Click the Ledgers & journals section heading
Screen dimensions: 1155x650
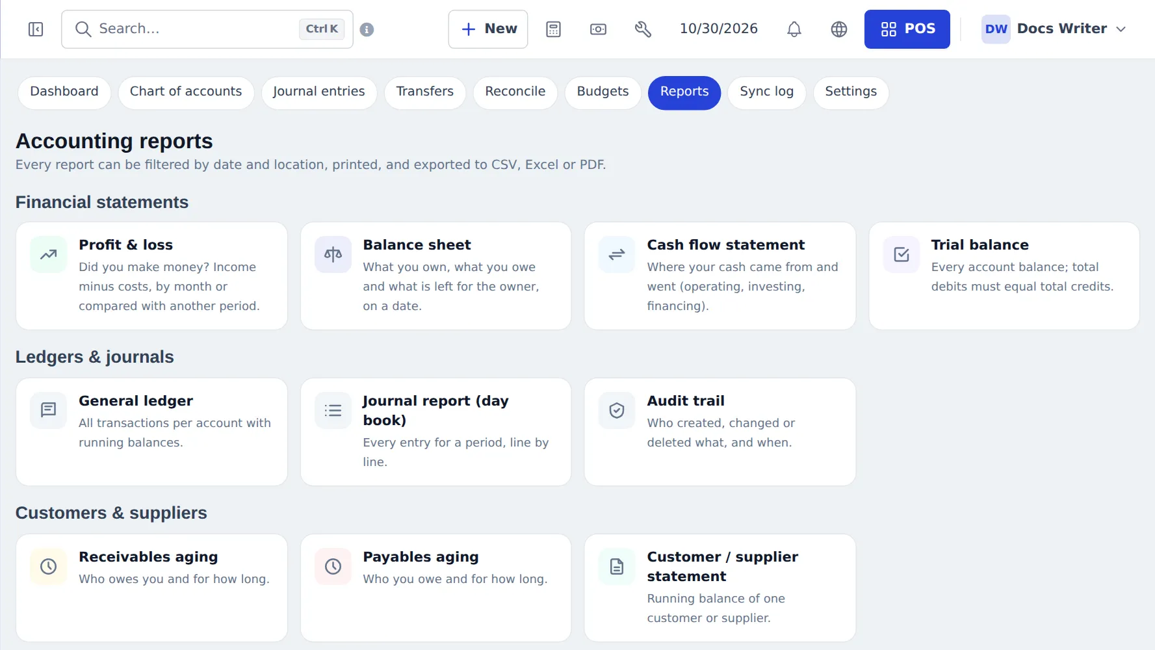(95, 357)
